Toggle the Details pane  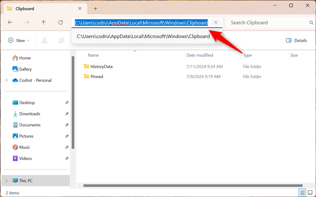[296, 40]
